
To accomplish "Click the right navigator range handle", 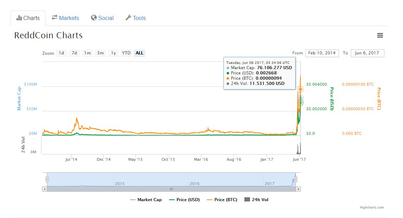I will point(296,179).
